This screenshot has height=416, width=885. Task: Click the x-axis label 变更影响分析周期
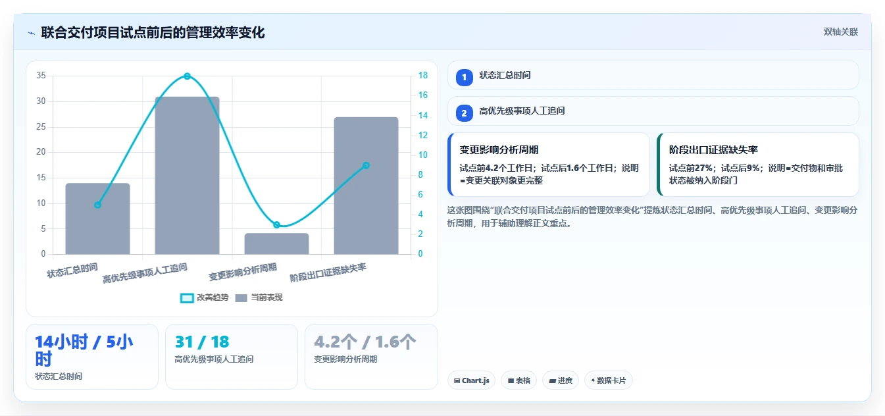point(243,272)
